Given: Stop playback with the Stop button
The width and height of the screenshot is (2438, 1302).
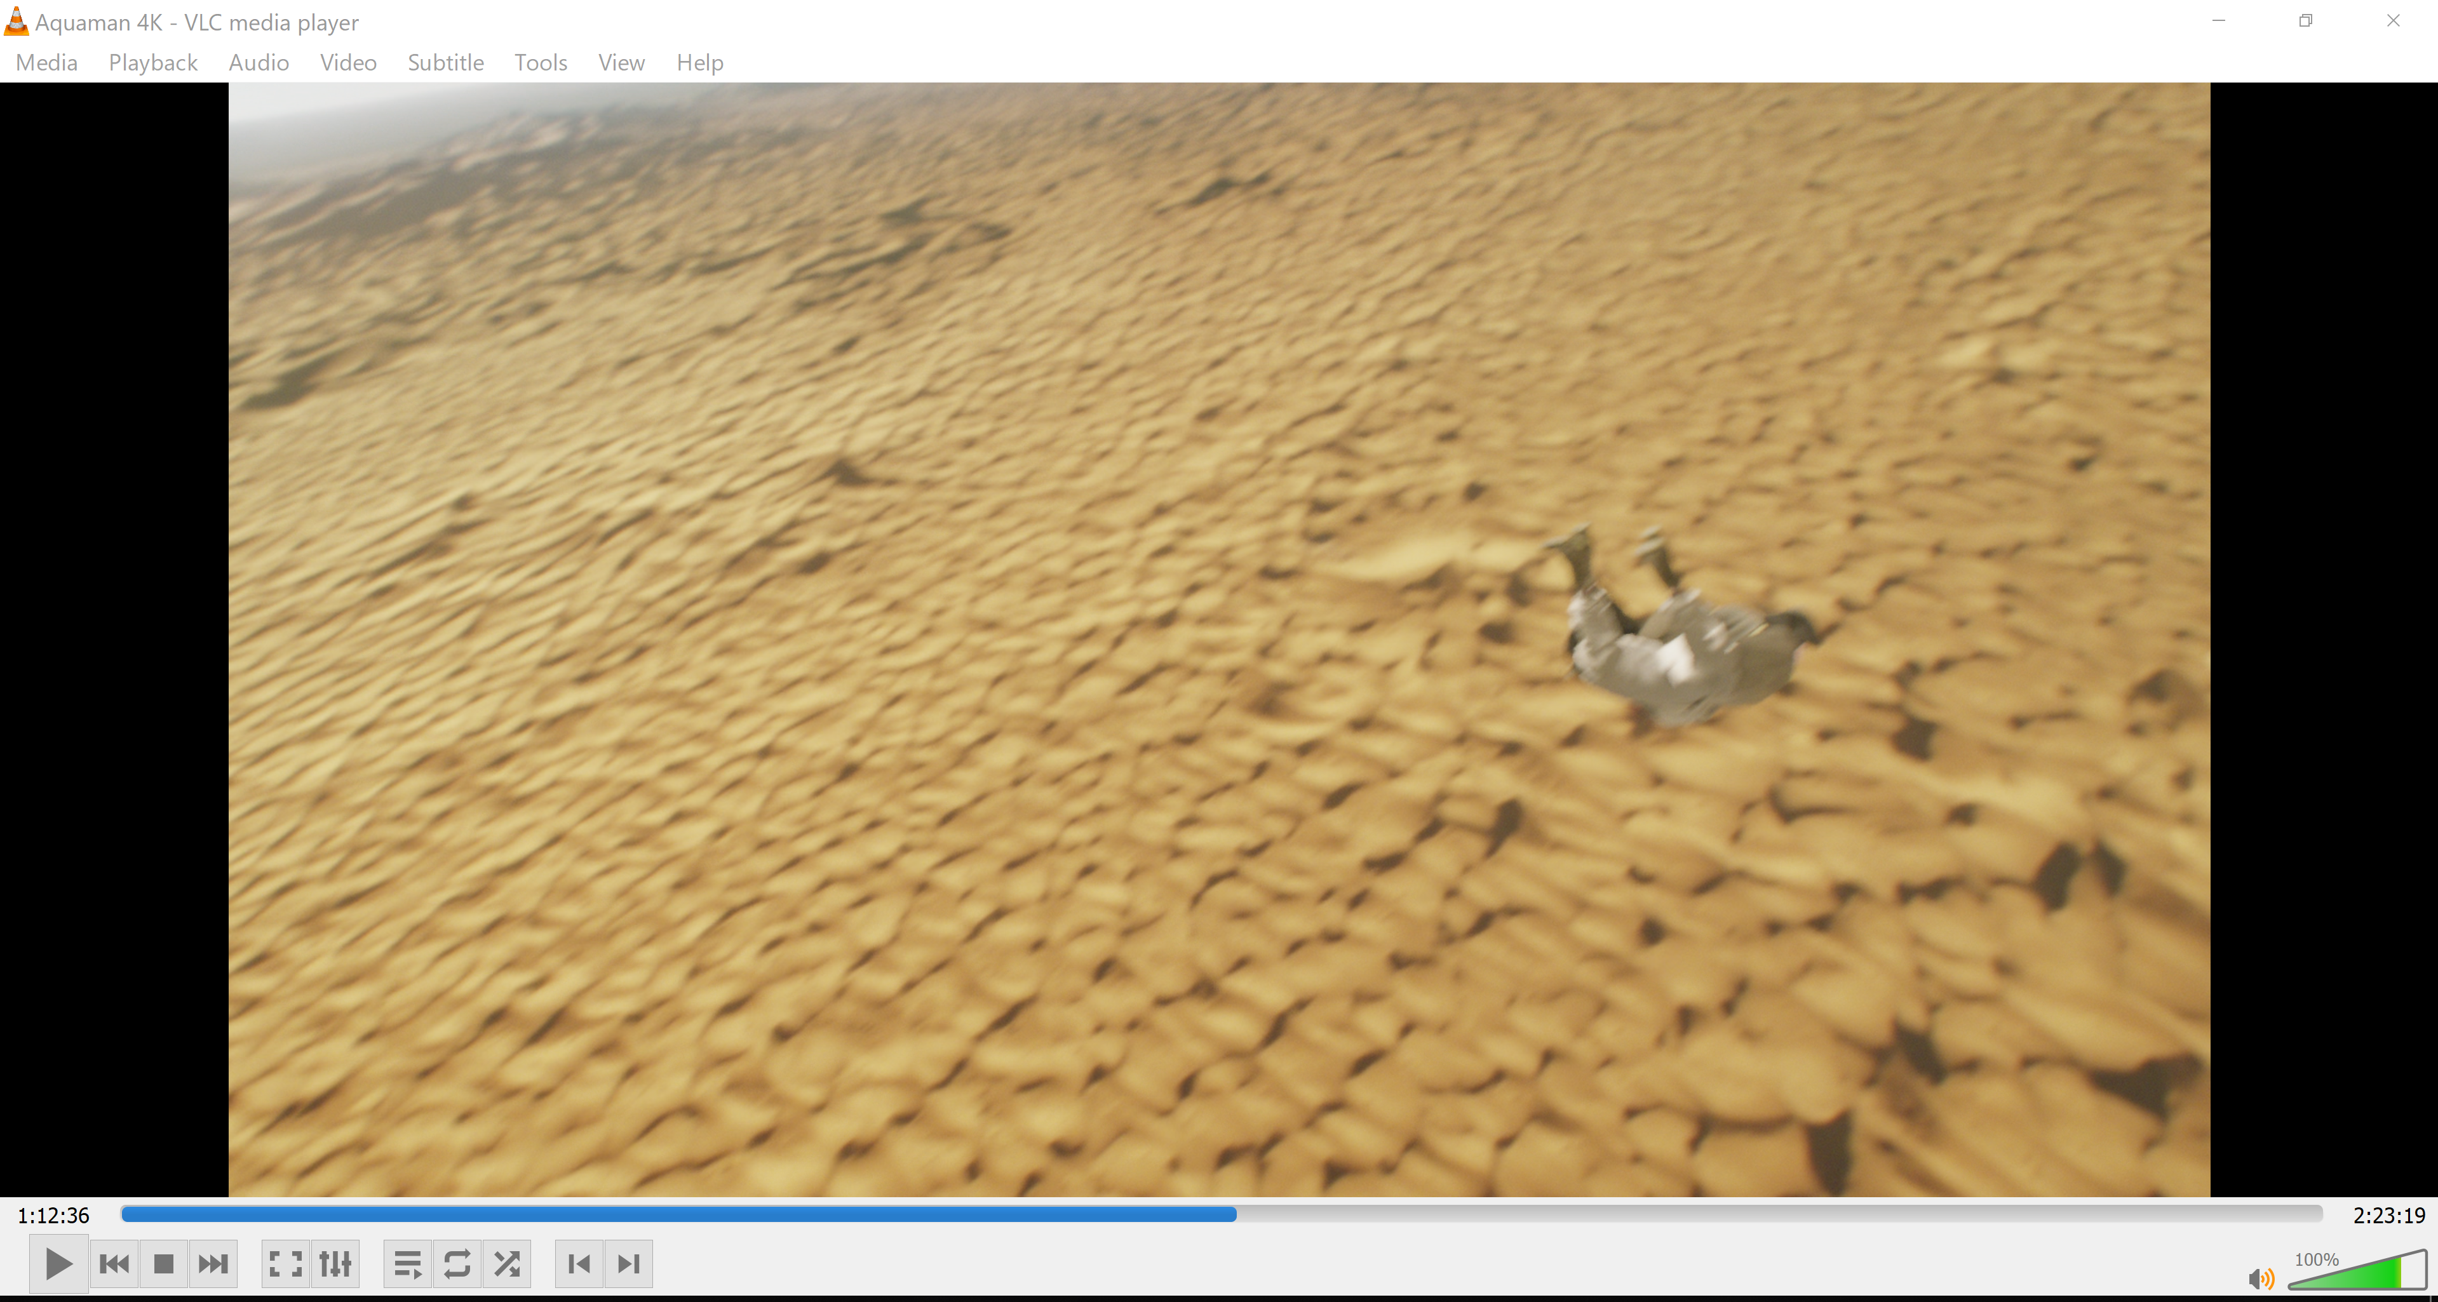Looking at the screenshot, I should point(164,1263).
